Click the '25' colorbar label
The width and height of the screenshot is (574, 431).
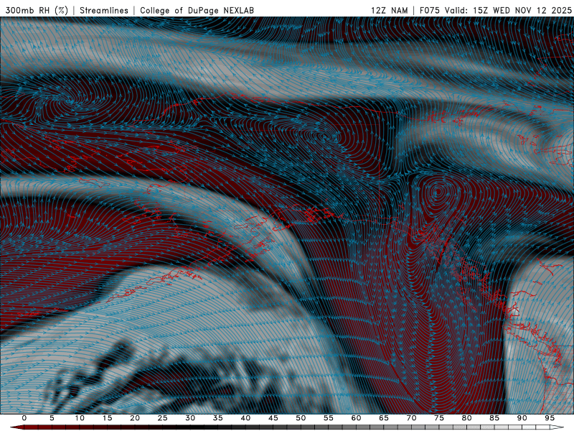(163, 418)
